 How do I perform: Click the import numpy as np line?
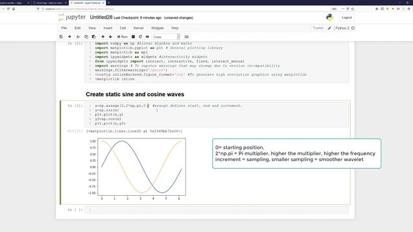pos(143,43)
